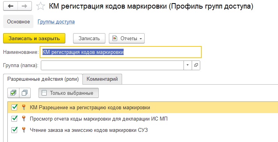Image resolution: width=278 pixels, height=142 pixels.
Task: Switch to the Комментарий tab
Action: (x=102, y=79)
